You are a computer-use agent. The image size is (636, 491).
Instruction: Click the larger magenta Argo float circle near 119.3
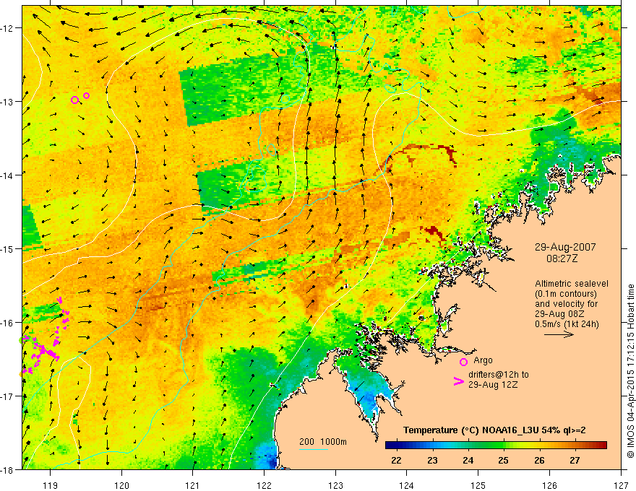[74, 100]
